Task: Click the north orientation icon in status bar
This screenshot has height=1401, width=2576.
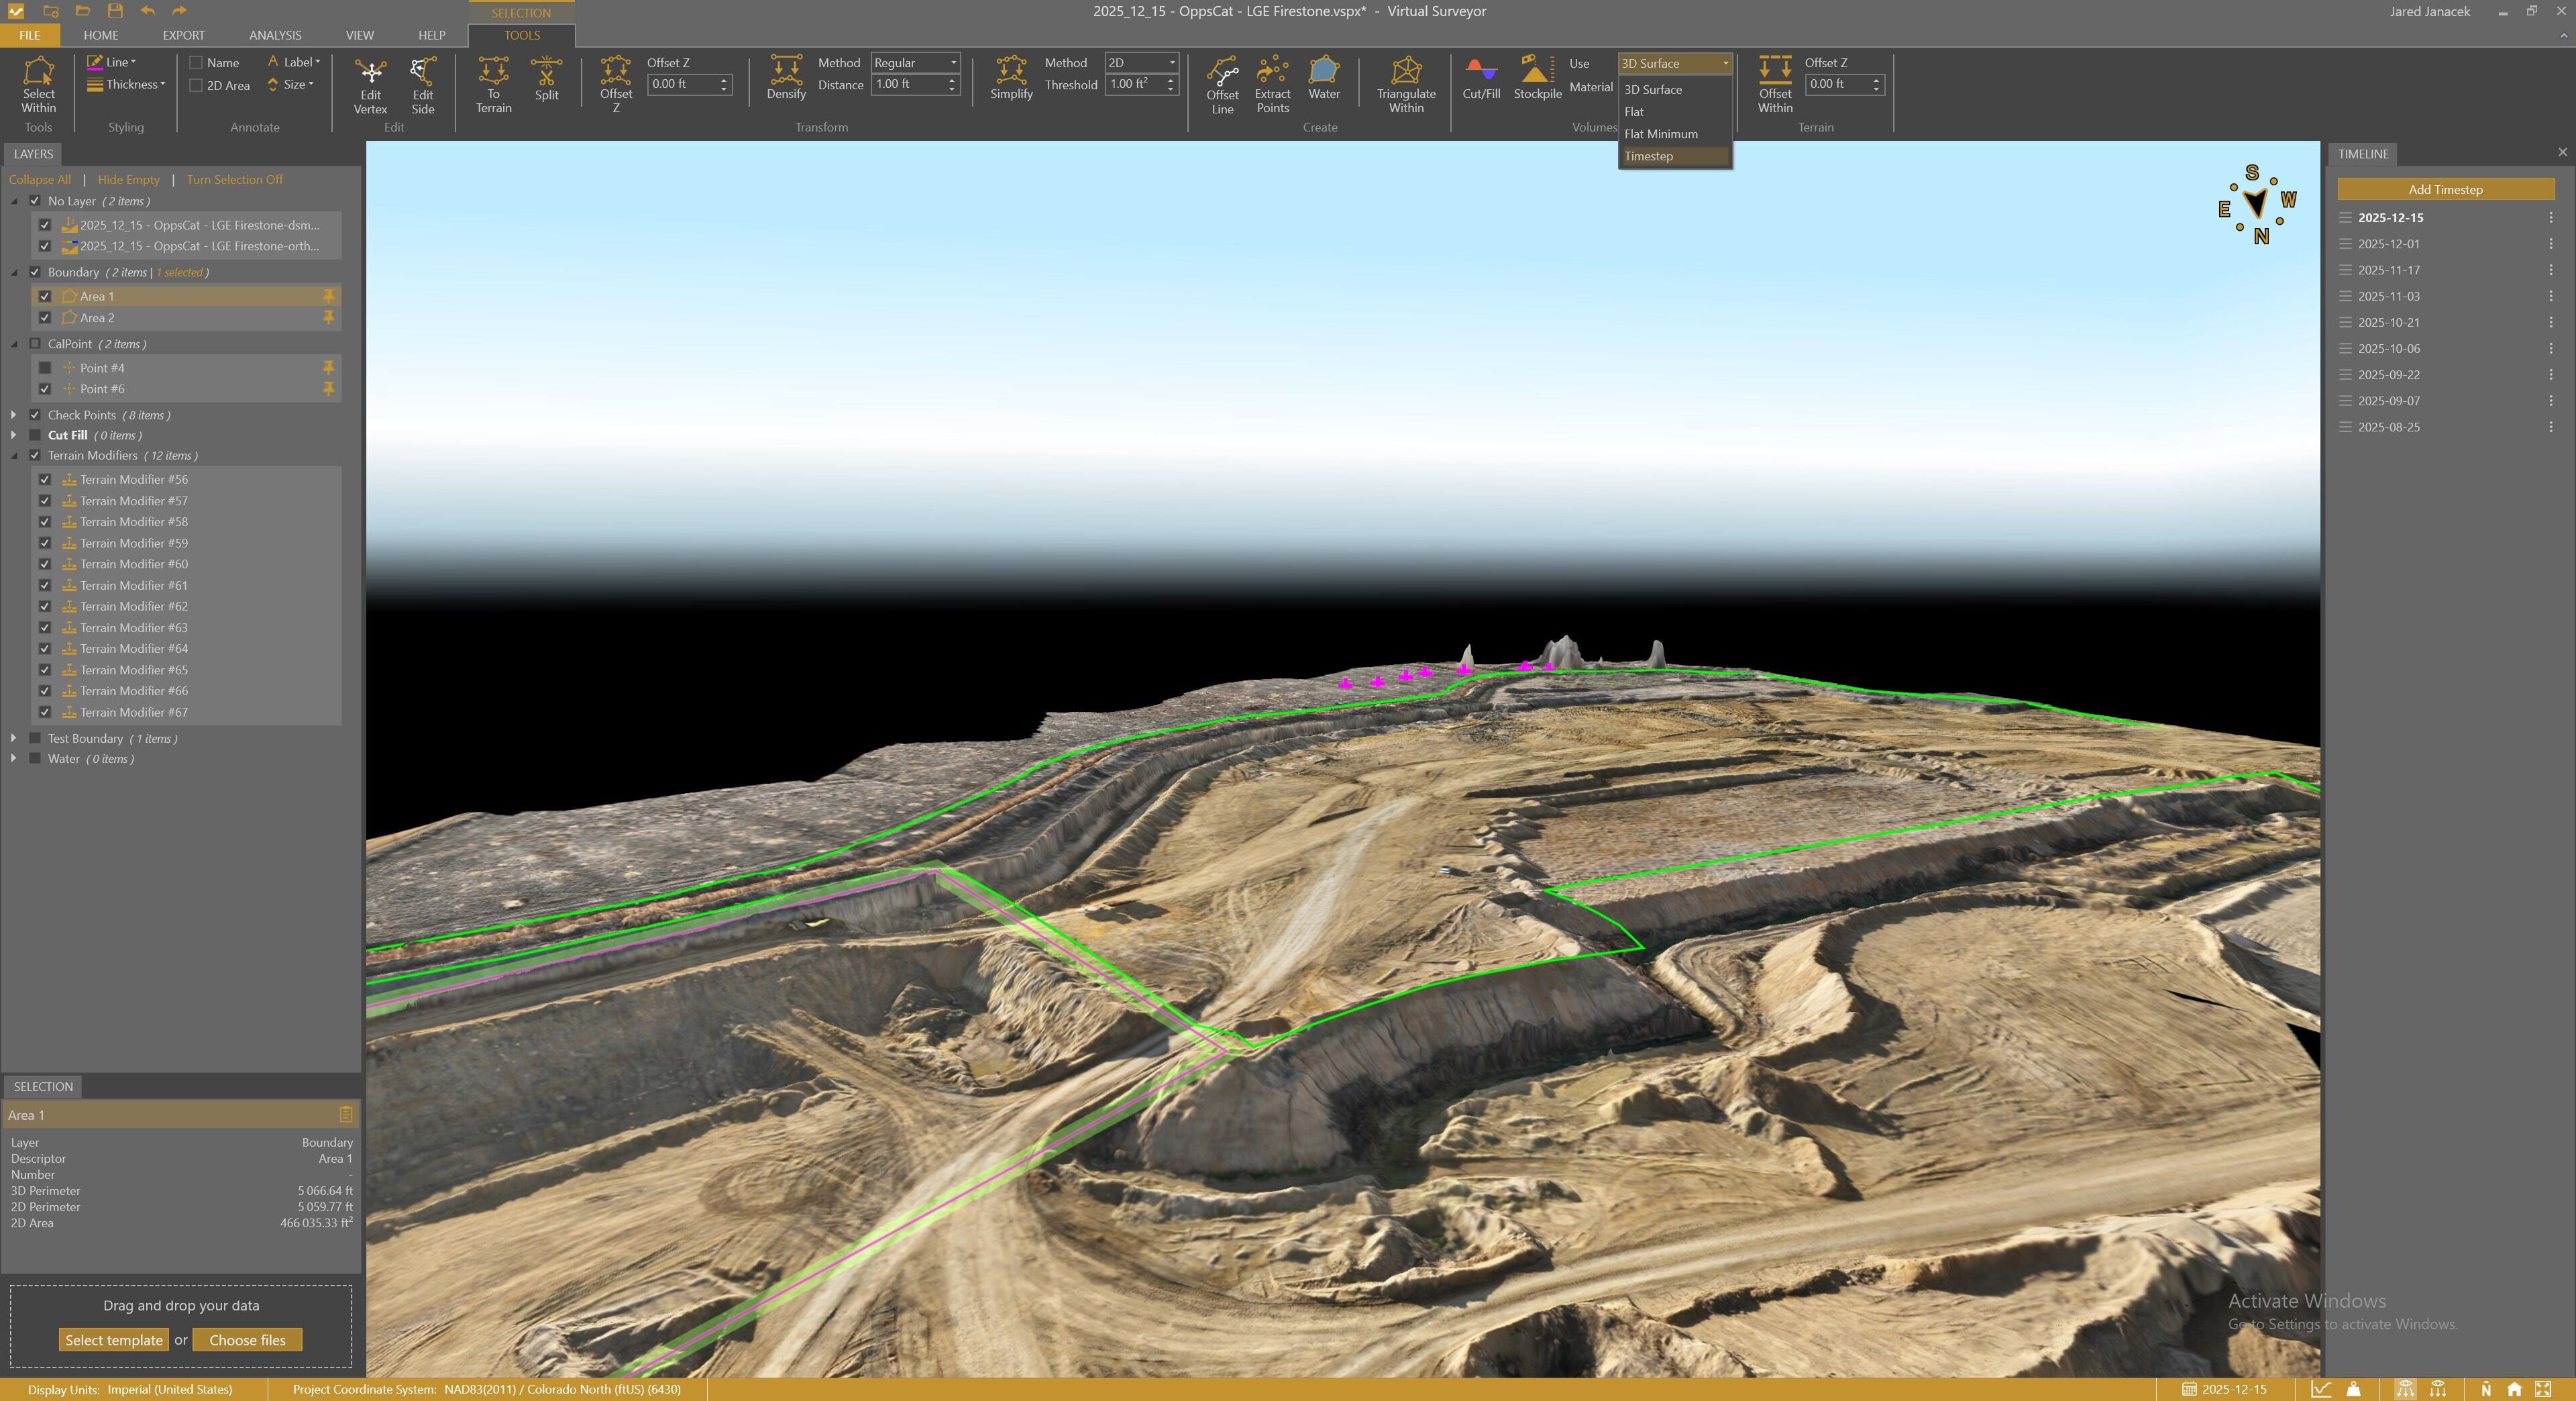Action: tap(2486, 1389)
